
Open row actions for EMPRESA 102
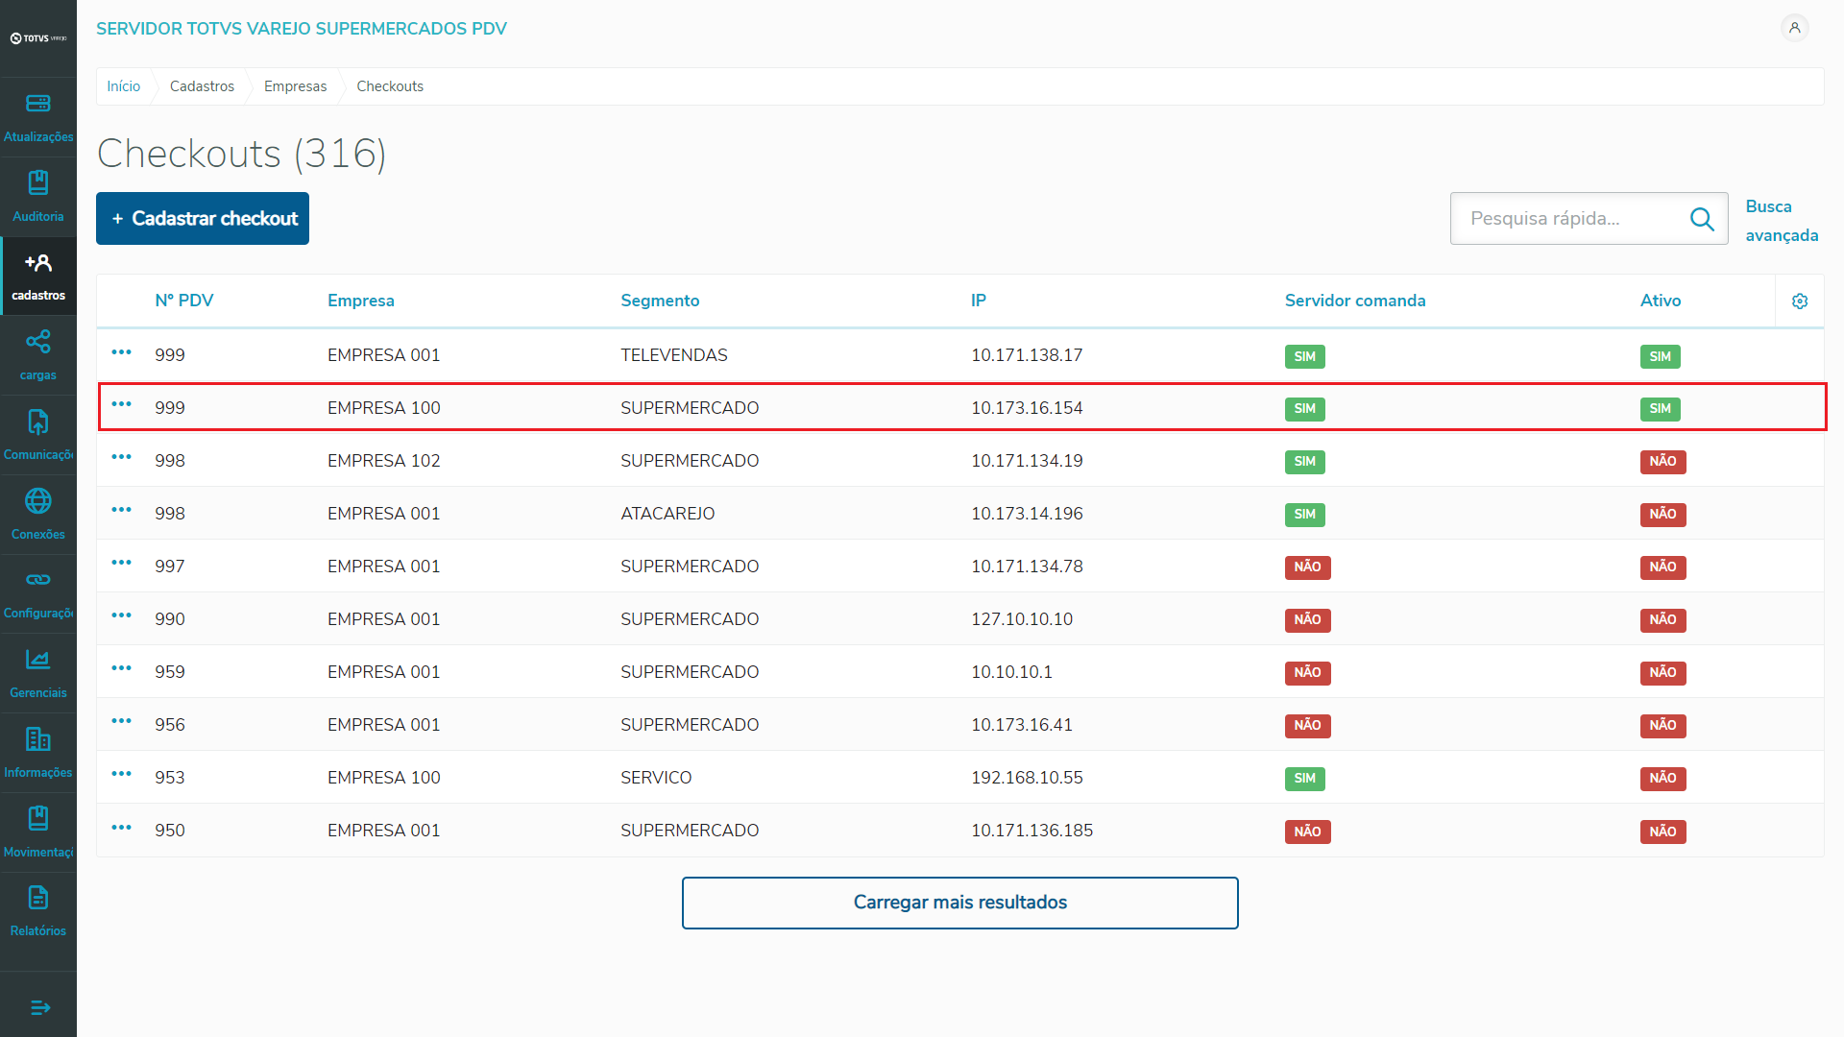pyautogui.click(x=121, y=457)
